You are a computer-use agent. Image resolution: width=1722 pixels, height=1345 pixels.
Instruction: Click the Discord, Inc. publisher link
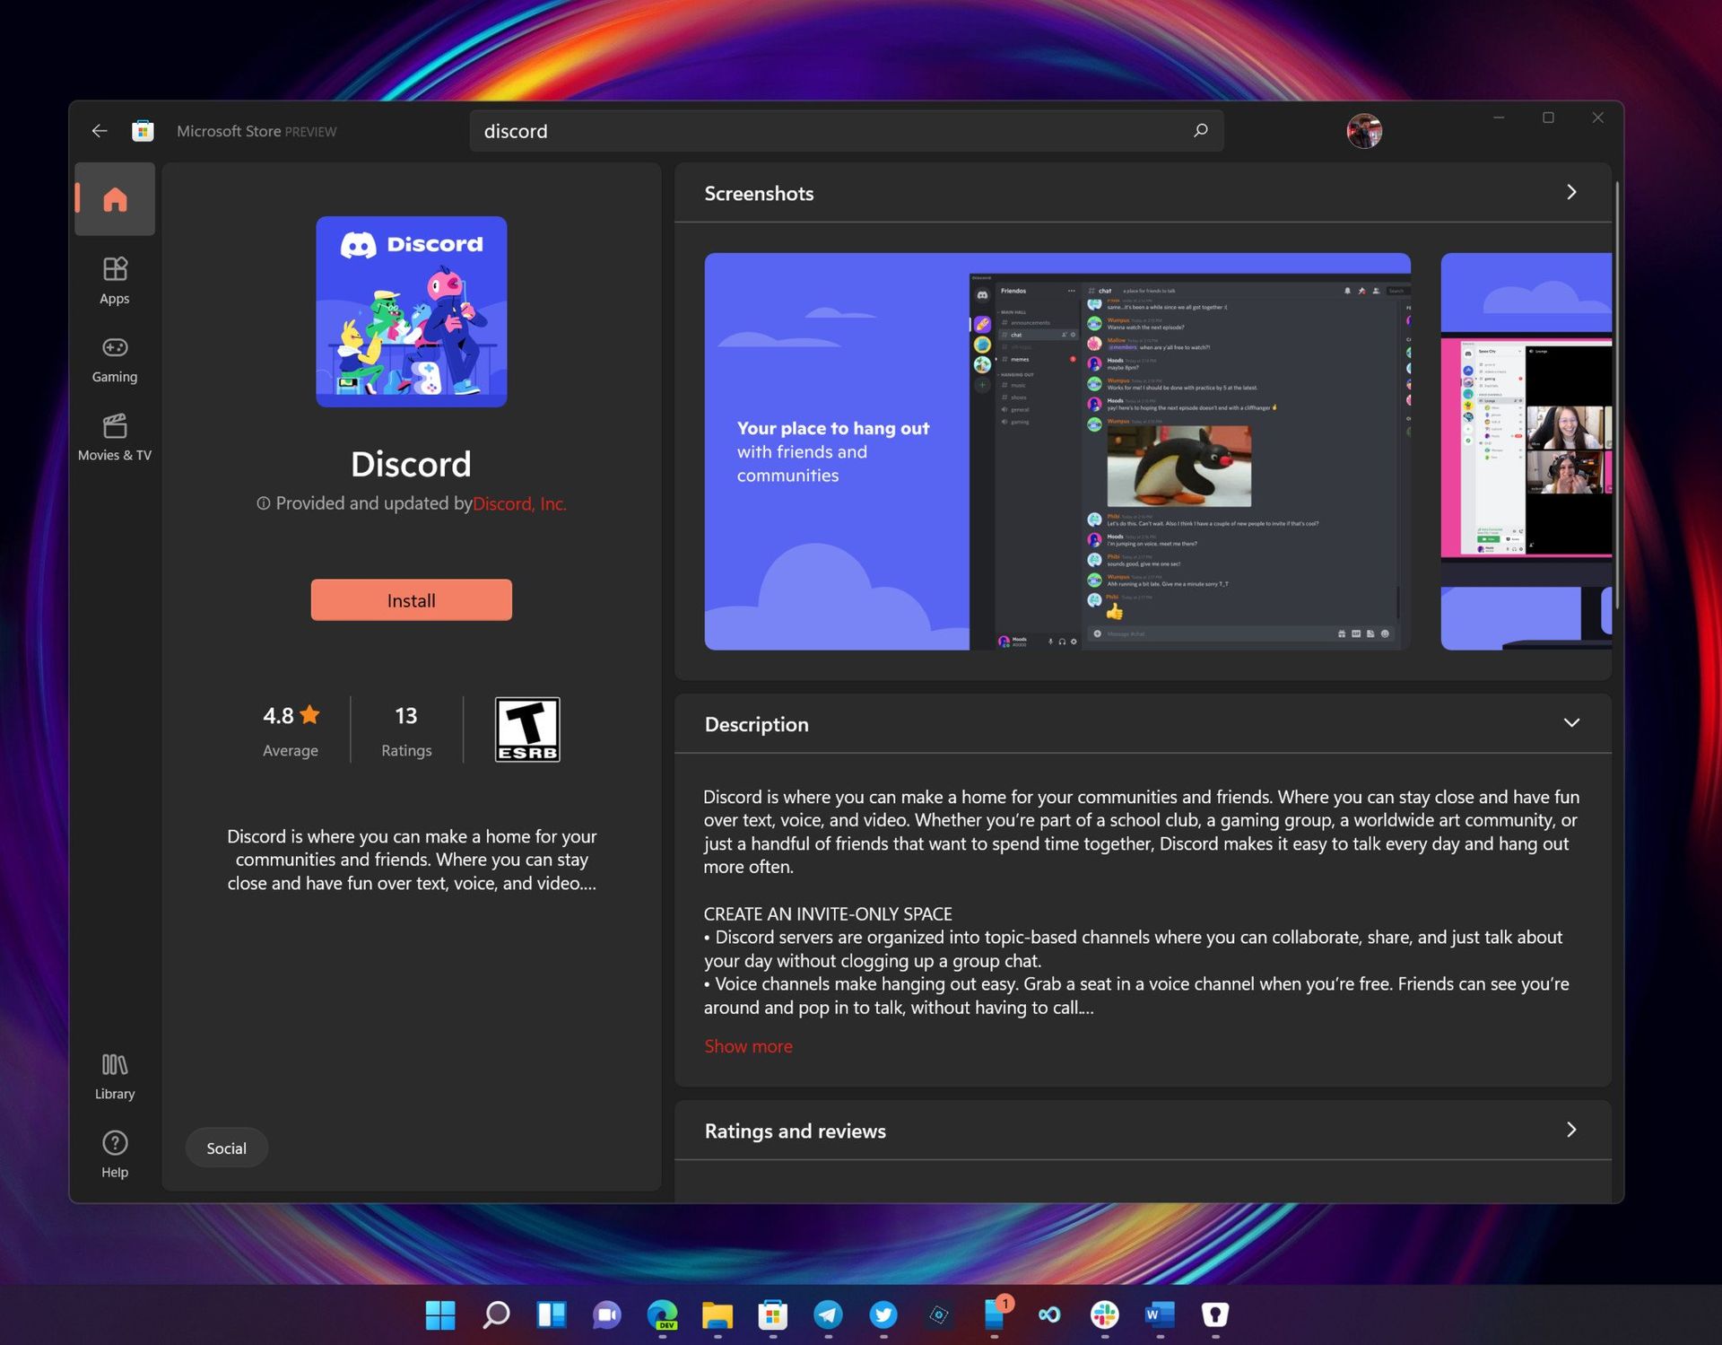point(517,503)
